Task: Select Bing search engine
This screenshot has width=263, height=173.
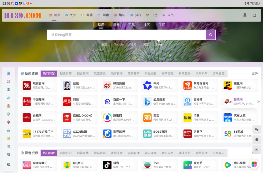Action: 159,44
